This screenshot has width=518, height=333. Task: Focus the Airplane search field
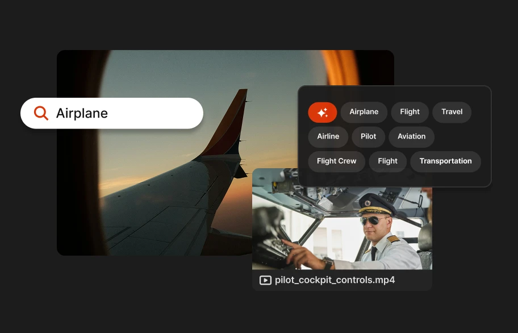pos(112,113)
